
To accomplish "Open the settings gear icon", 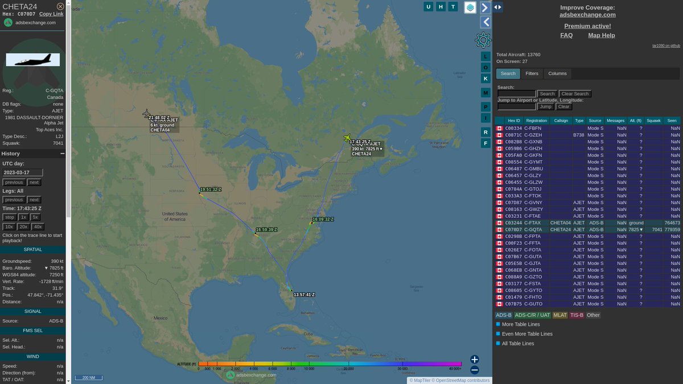I will click(x=483, y=40).
